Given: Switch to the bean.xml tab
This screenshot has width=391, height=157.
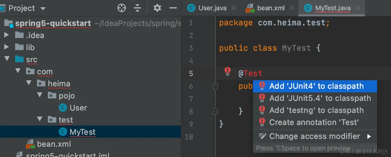Looking at the screenshot, I should point(271,8).
